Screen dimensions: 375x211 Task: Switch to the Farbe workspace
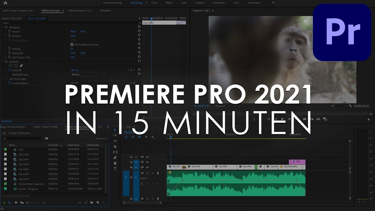tap(154, 3)
